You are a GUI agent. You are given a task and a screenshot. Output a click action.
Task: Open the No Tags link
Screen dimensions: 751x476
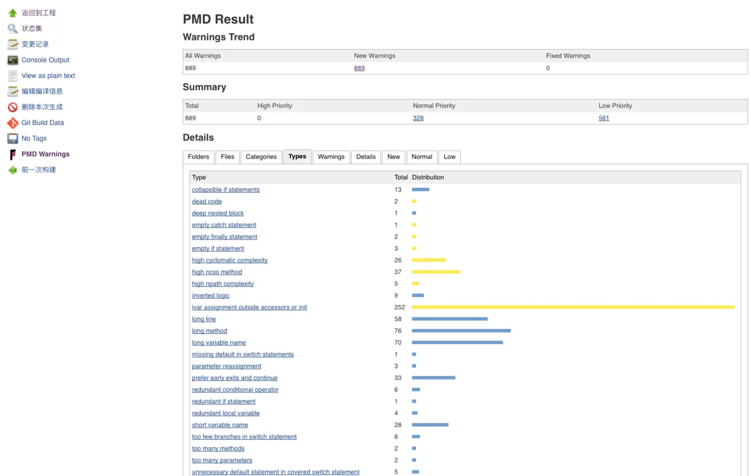[34, 139]
